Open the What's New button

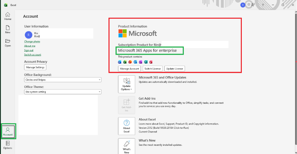coord(127,146)
